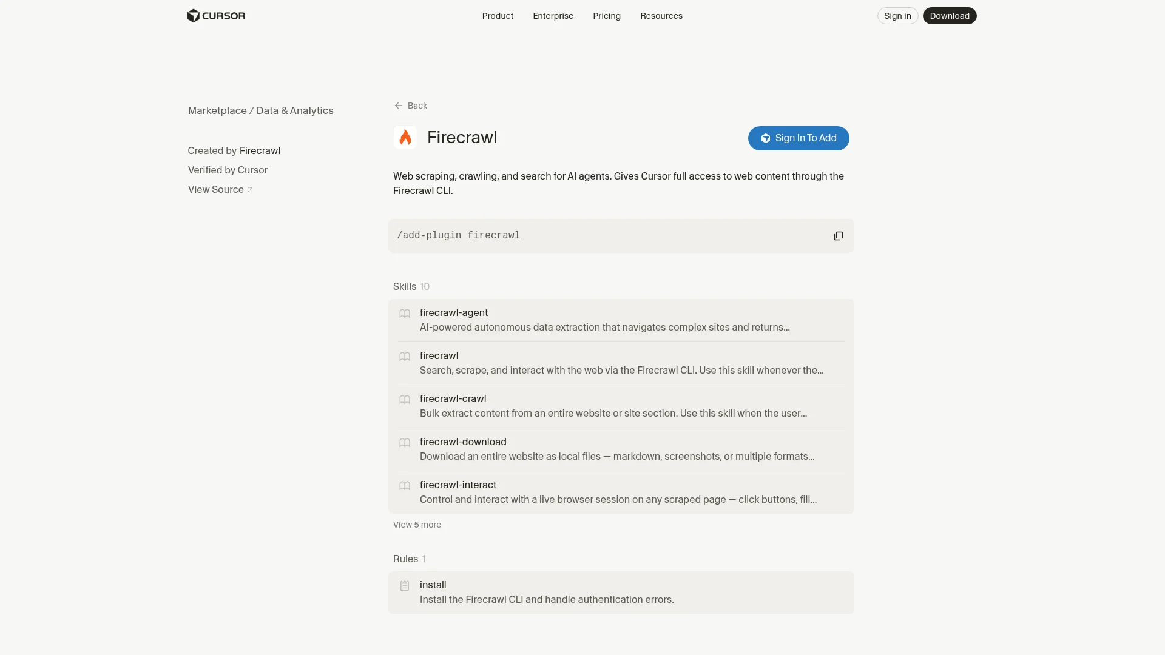Viewport: 1165px width, 655px height.
Task: Open View Source external link
Action: (220, 189)
